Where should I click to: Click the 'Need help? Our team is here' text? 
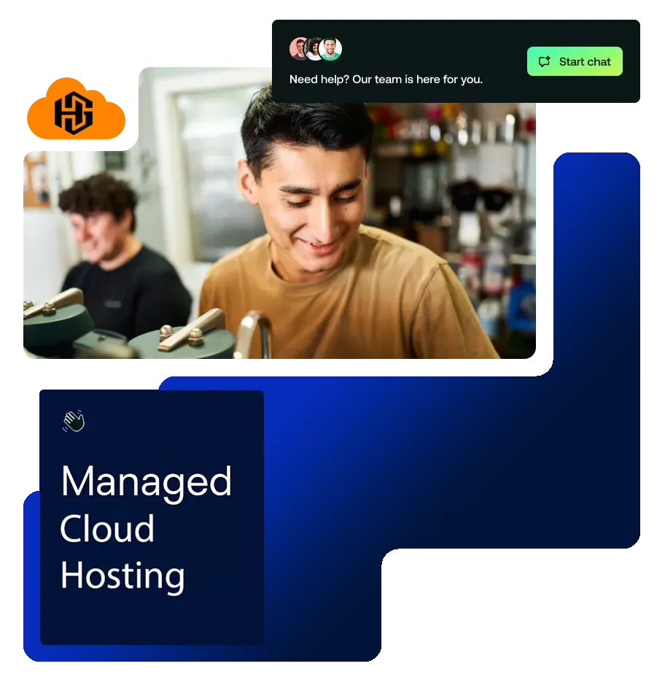click(x=386, y=80)
